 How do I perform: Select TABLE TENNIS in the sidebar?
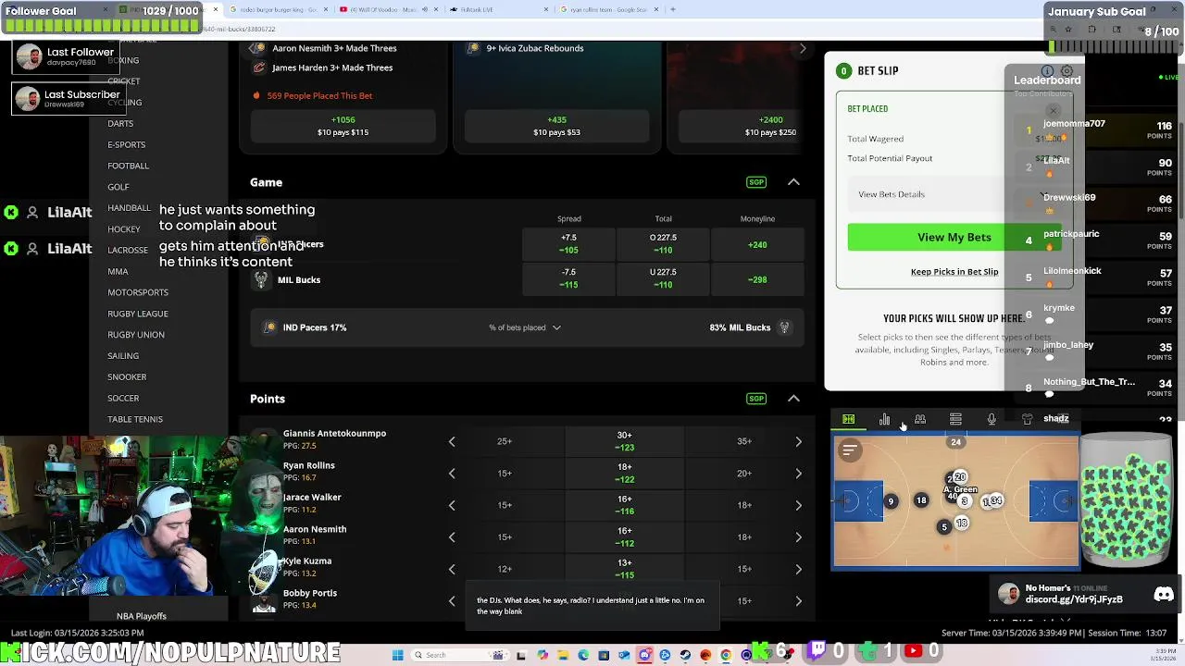(135, 420)
